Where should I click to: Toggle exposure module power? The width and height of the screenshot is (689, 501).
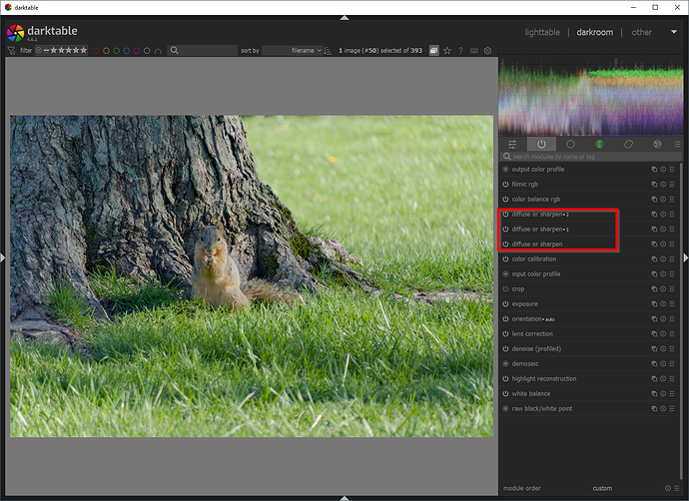coord(505,303)
